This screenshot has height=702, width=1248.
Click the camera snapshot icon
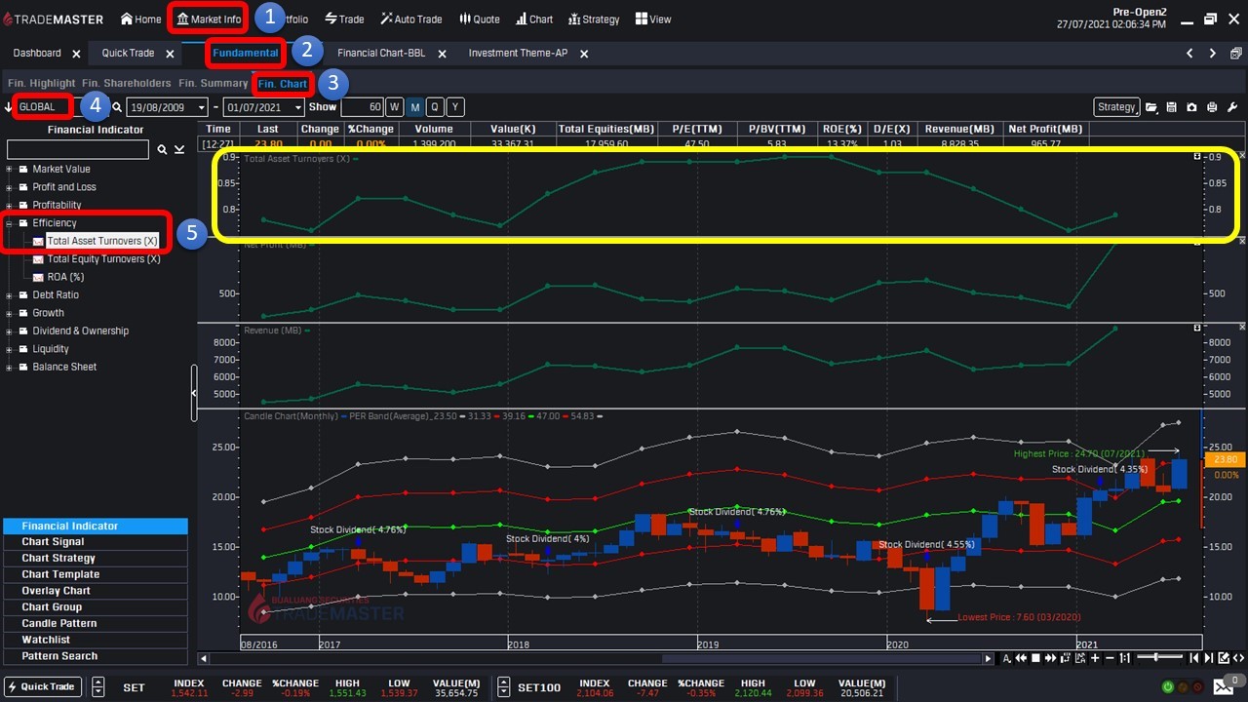[1191, 107]
